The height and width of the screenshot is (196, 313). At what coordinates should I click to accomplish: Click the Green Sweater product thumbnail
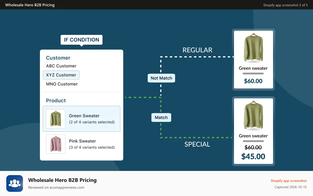pos(56,119)
